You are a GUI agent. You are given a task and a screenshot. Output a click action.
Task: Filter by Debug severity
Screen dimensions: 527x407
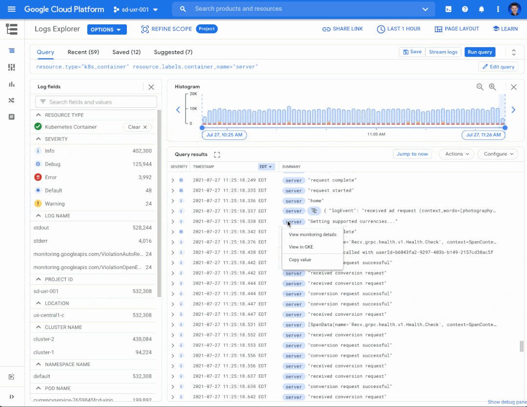pyautogui.click(x=93, y=164)
